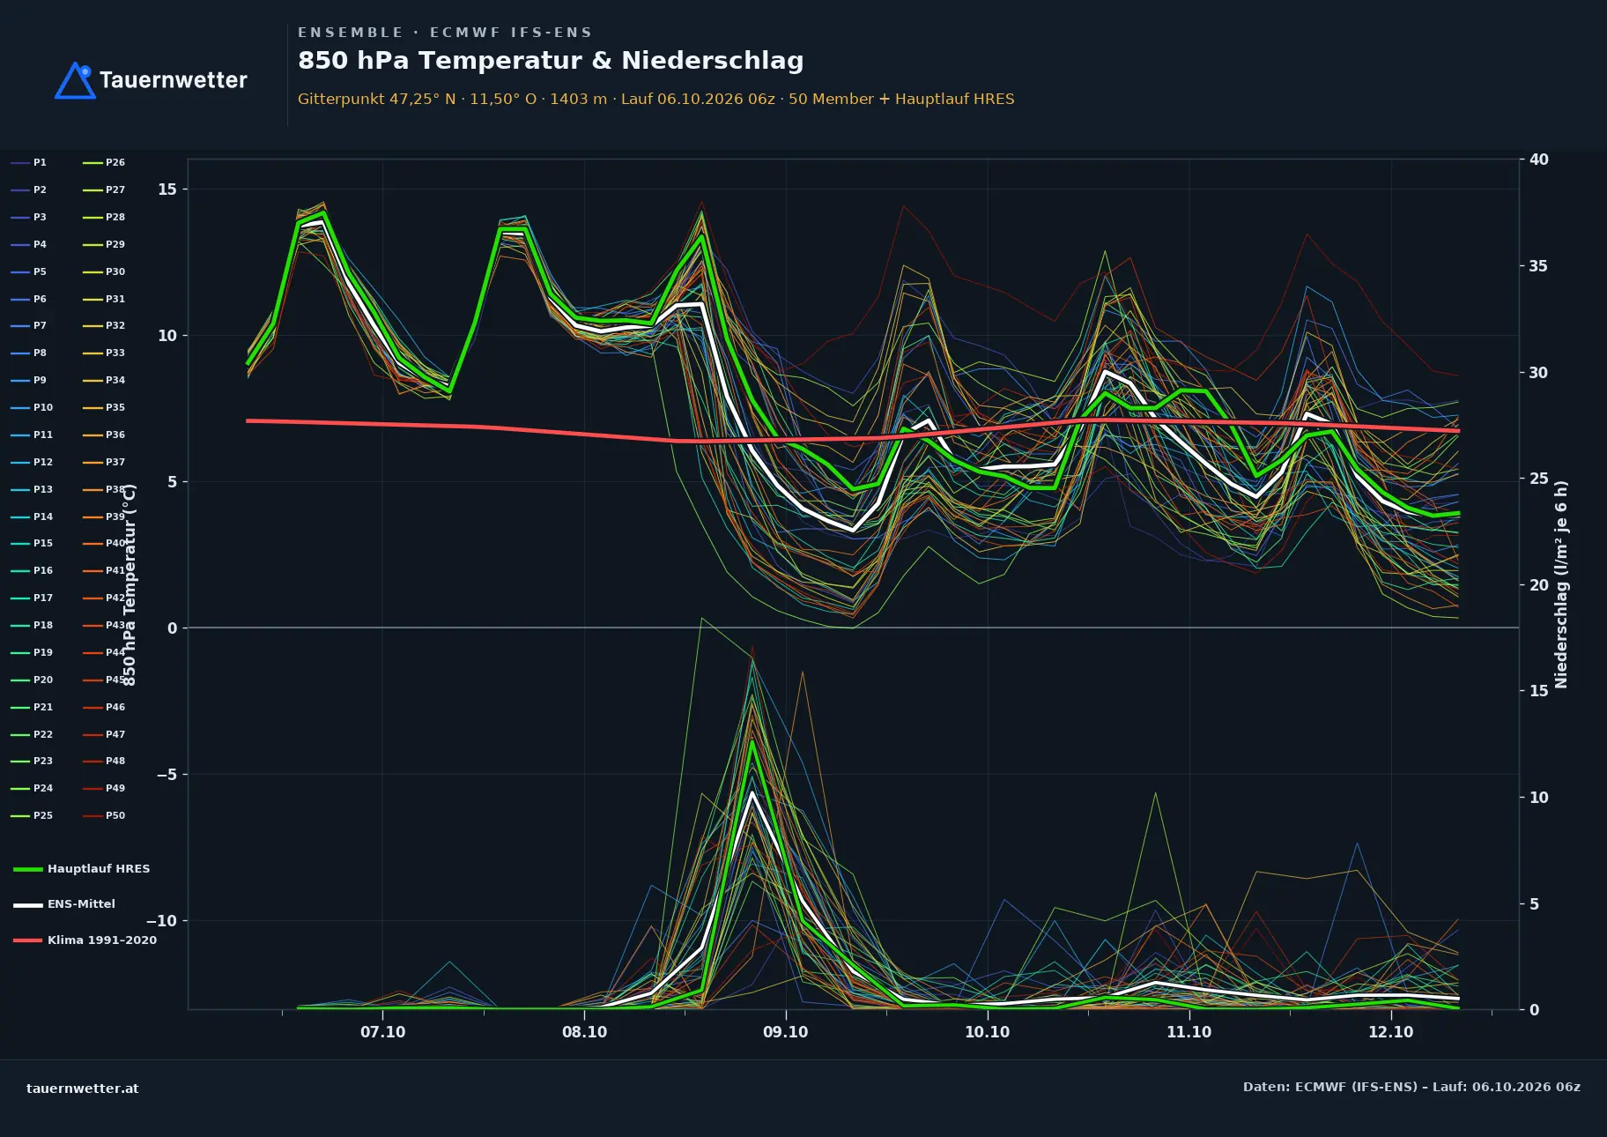Click the 11.10 date axis label
This screenshot has height=1137, width=1607.
pos(1189,1032)
